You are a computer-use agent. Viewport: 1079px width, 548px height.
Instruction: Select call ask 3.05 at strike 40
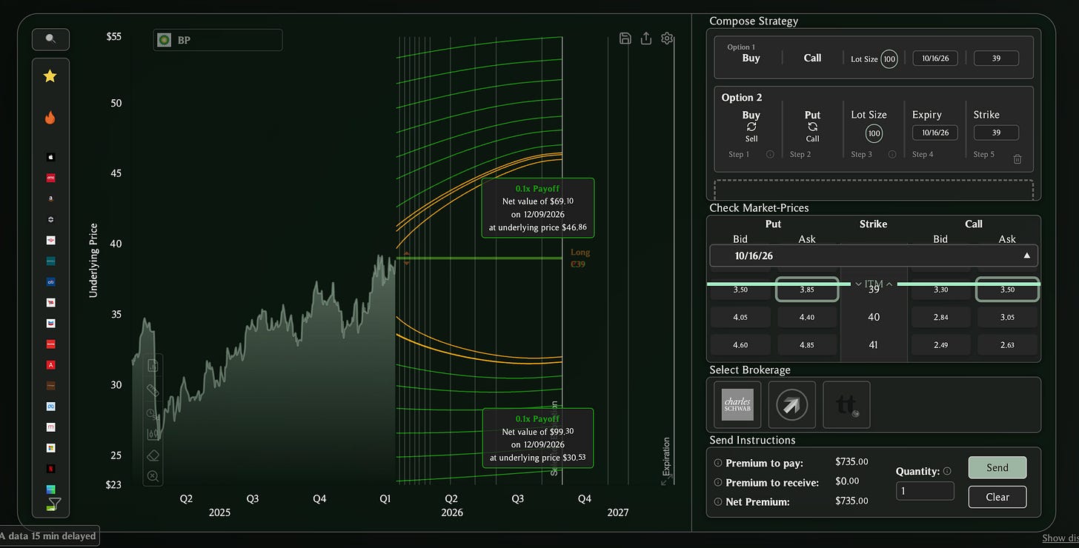pos(1007,317)
